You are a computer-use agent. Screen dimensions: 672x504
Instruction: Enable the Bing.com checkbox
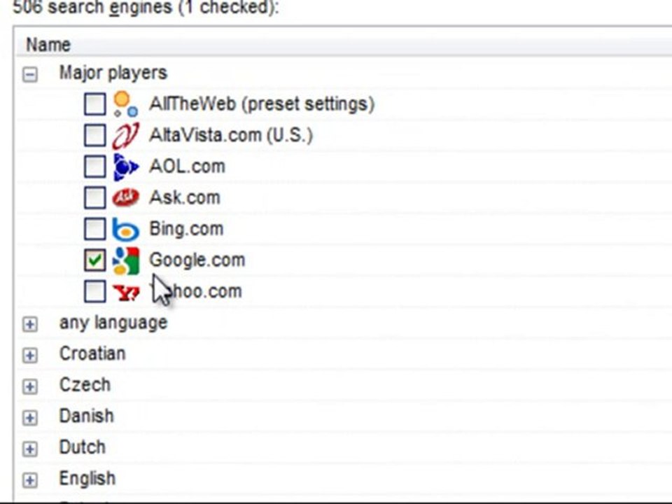click(94, 229)
